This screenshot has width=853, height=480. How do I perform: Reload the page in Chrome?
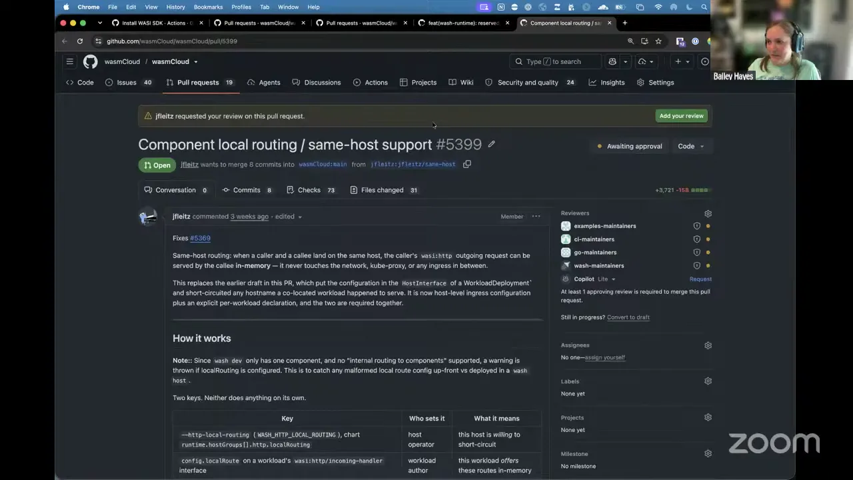(x=80, y=41)
